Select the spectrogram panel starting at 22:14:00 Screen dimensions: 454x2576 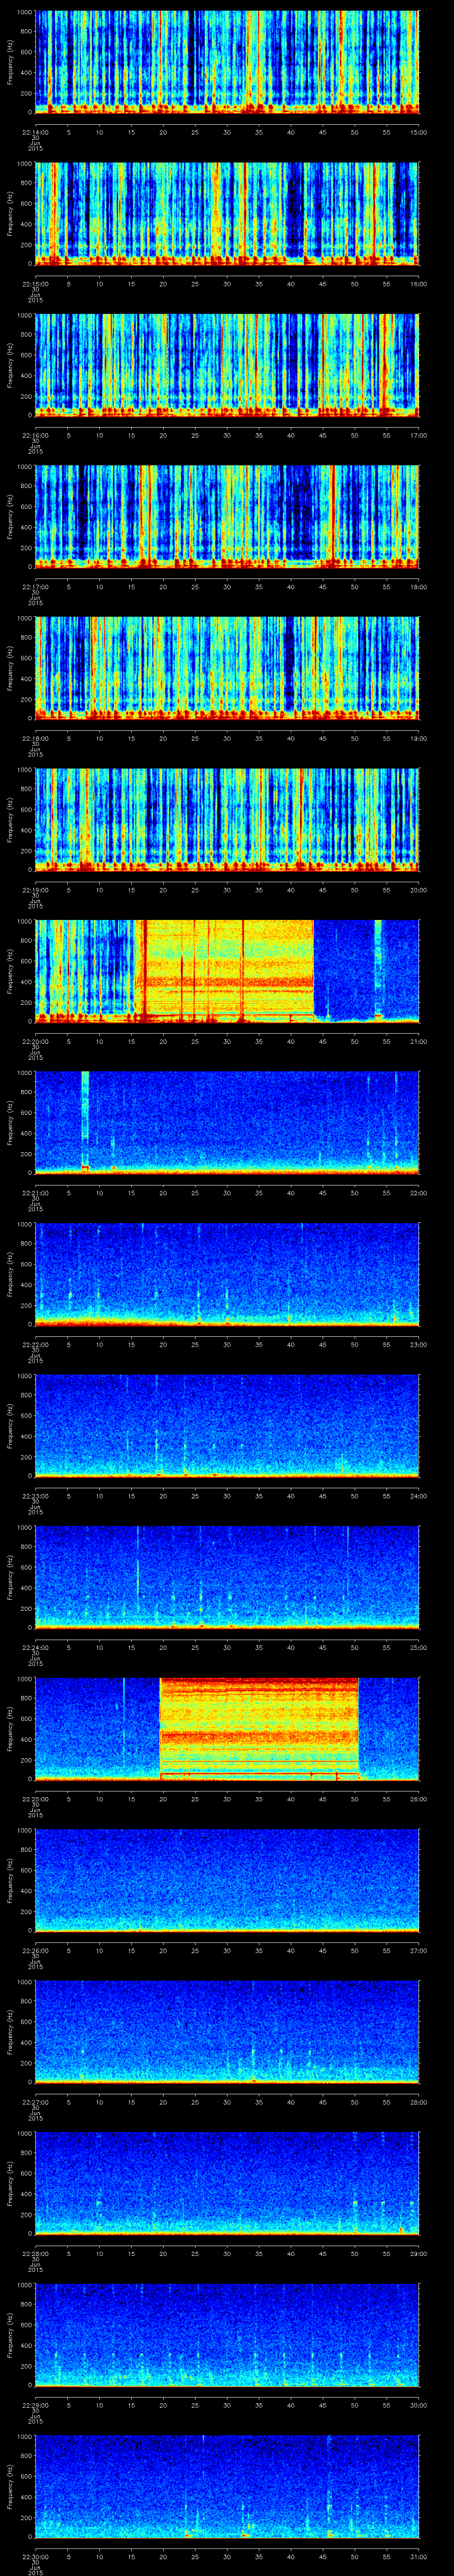tap(227, 62)
